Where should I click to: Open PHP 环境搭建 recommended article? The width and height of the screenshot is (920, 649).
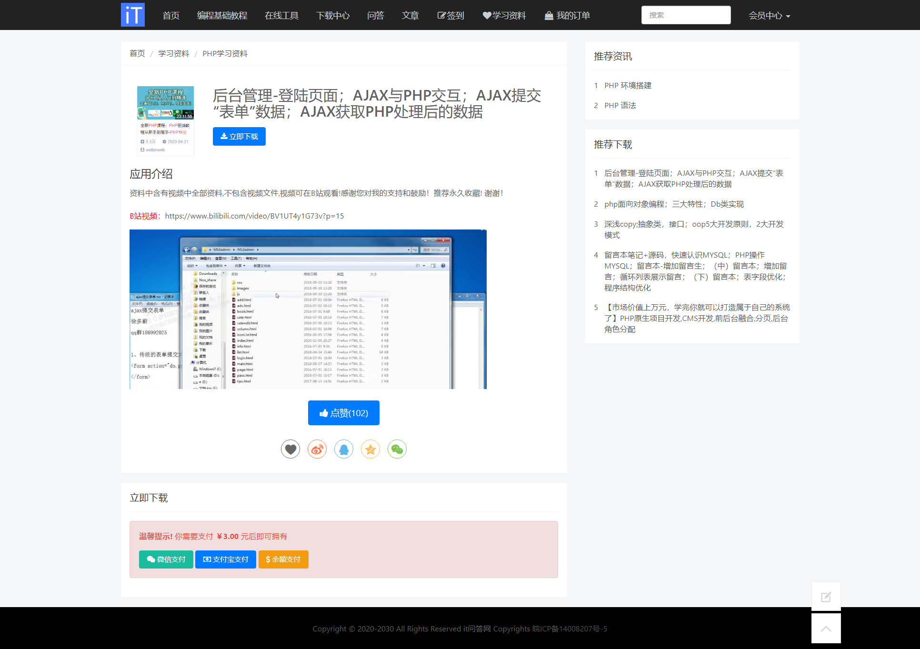628,85
